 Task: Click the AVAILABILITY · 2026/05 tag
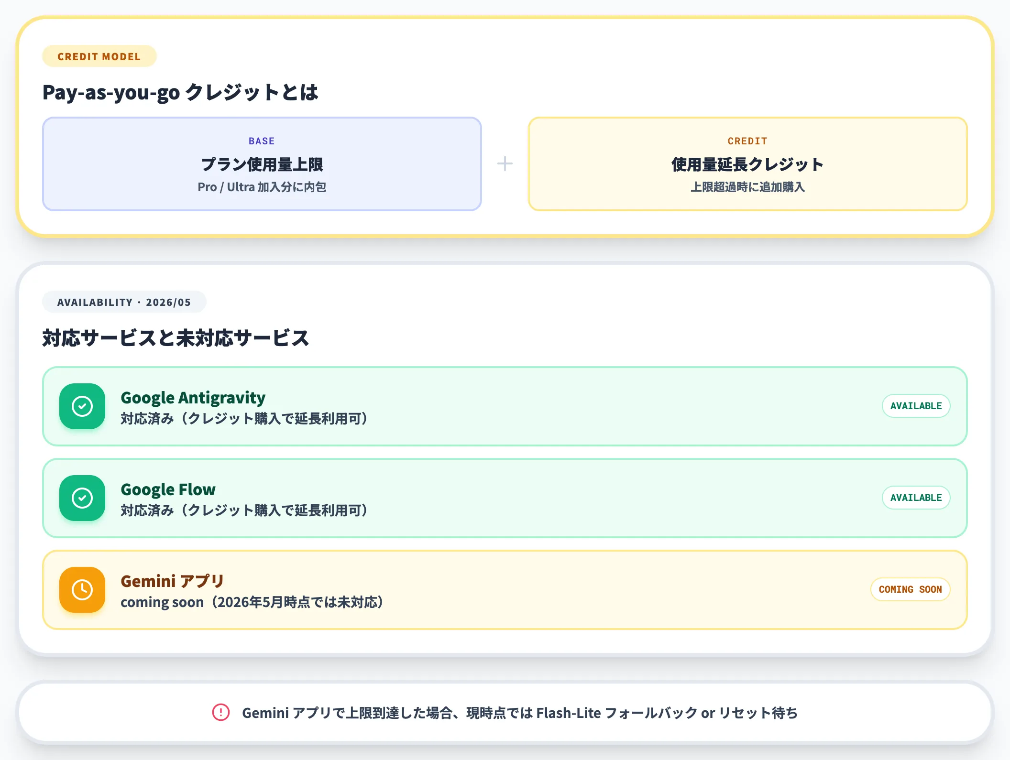(x=124, y=302)
